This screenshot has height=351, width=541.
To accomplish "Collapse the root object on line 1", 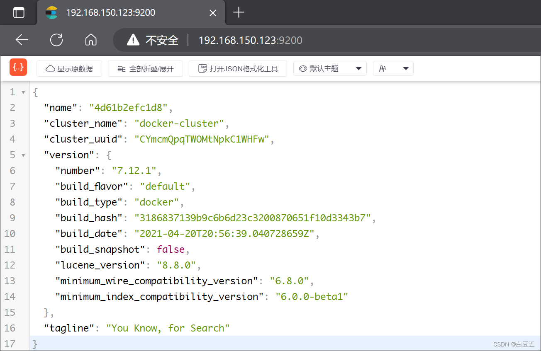I will [23, 92].
